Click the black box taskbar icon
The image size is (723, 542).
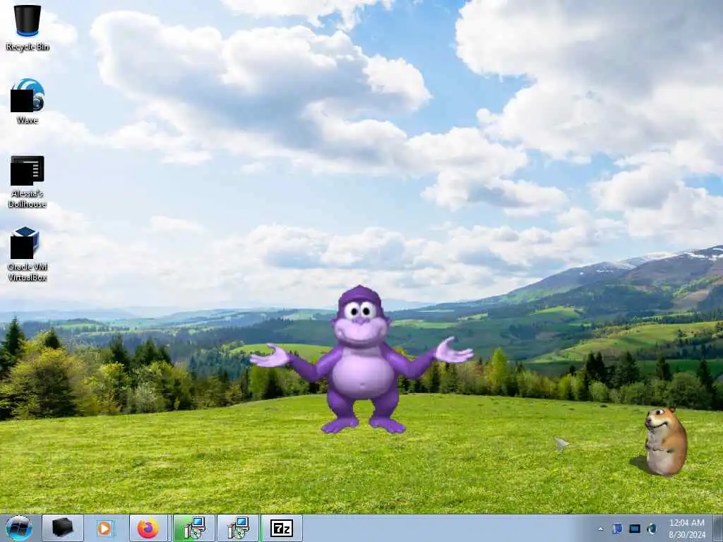click(x=63, y=528)
